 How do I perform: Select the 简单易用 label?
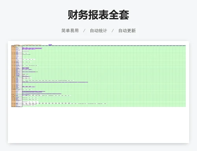[x=70, y=31]
